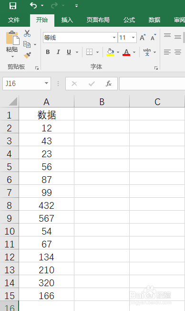Viewport: 185px width, 311px height.
Task: Select row 15 header
Action: coord(10,295)
